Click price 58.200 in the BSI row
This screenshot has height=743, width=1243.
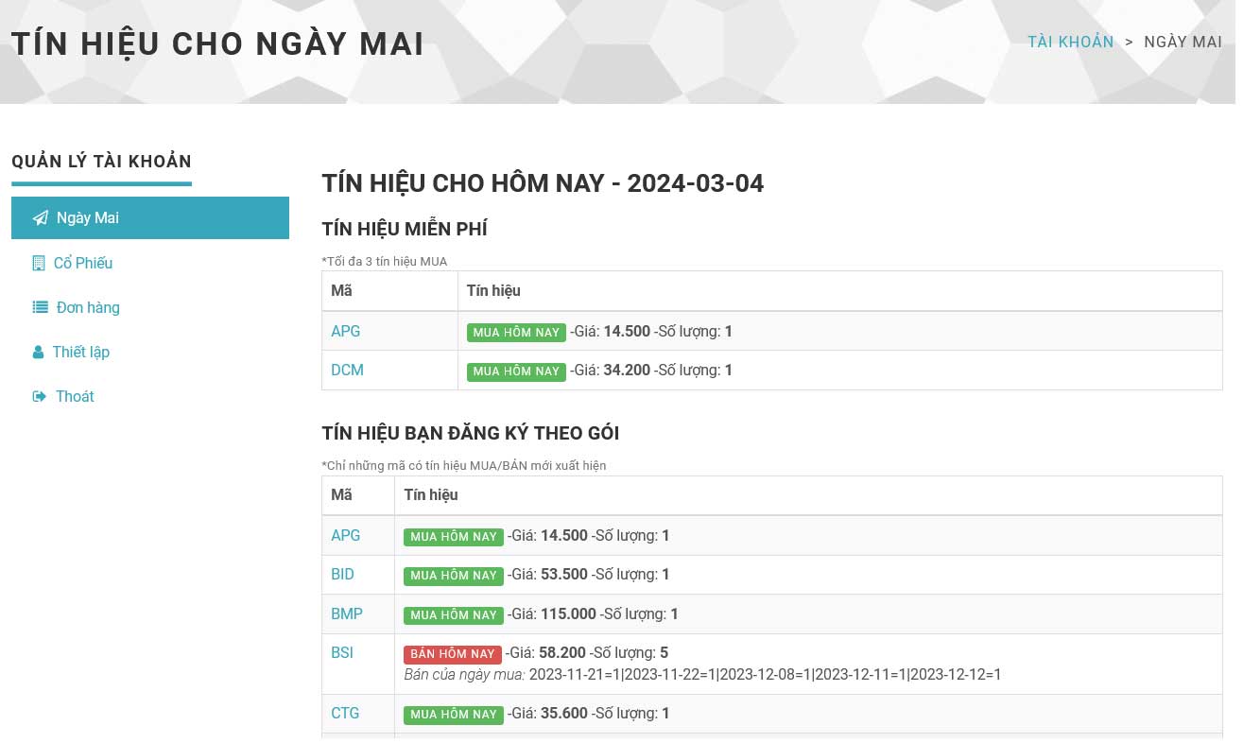tap(562, 652)
